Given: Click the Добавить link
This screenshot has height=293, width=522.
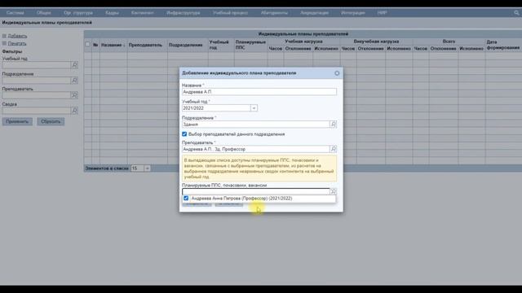Looking at the screenshot, I should tap(17, 36).
